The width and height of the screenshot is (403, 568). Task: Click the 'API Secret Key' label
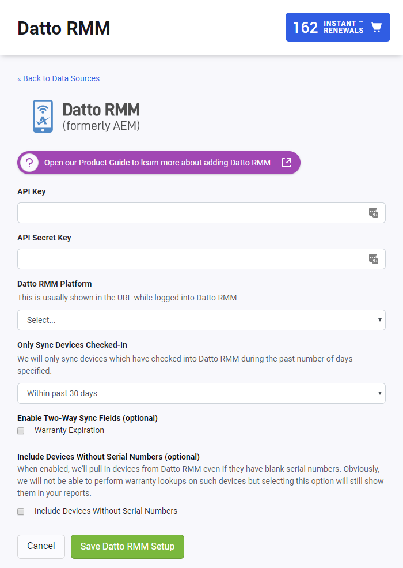(44, 238)
